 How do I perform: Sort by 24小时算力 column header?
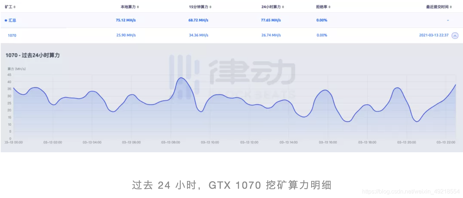point(273,7)
